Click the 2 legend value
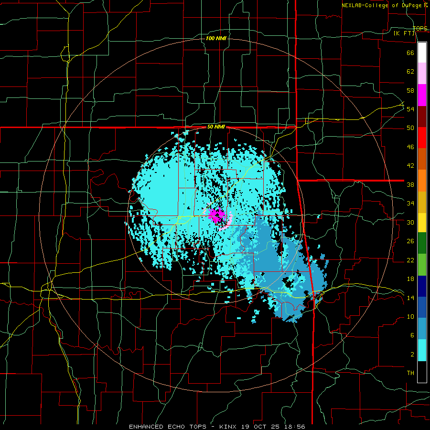The width and height of the screenshot is (430, 430). point(412,355)
